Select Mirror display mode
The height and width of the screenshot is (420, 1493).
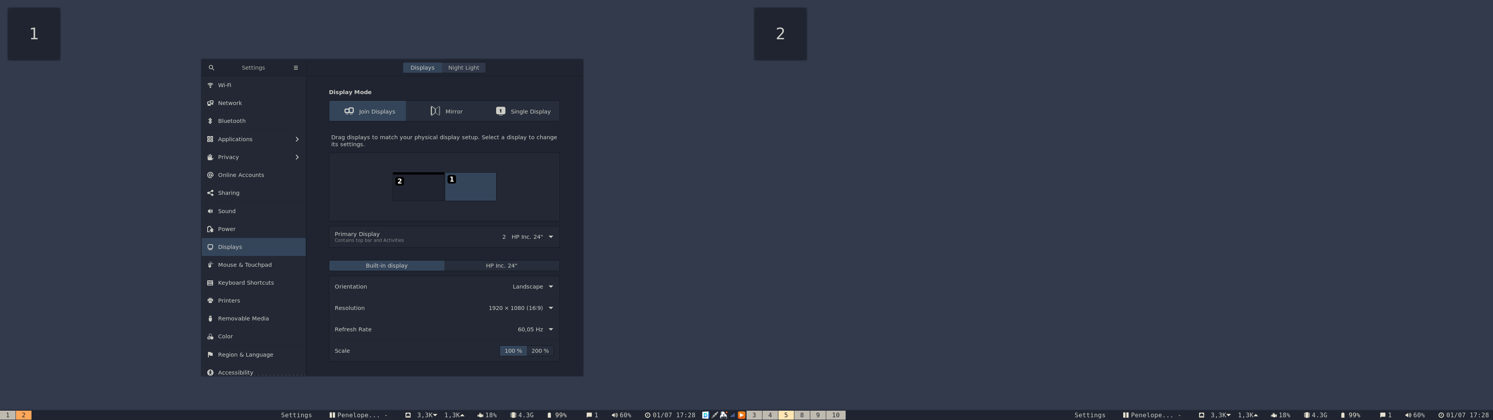point(446,111)
